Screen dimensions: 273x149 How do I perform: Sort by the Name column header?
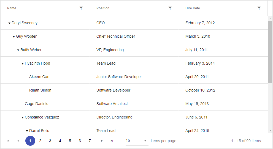pos(12,8)
